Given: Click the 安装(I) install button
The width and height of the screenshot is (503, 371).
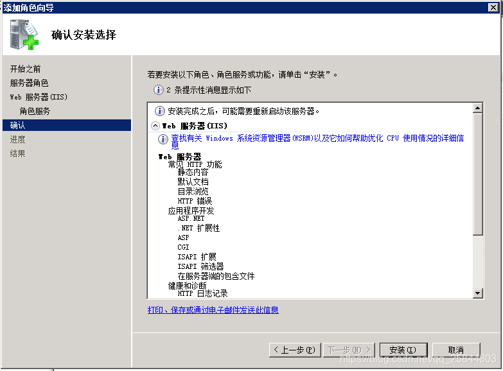Looking at the screenshot, I should tap(403, 350).
